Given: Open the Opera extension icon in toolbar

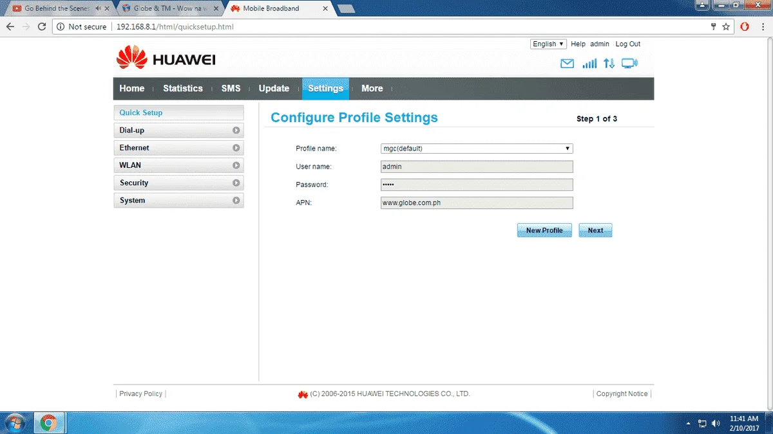Looking at the screenshot, I should [745, 27].
